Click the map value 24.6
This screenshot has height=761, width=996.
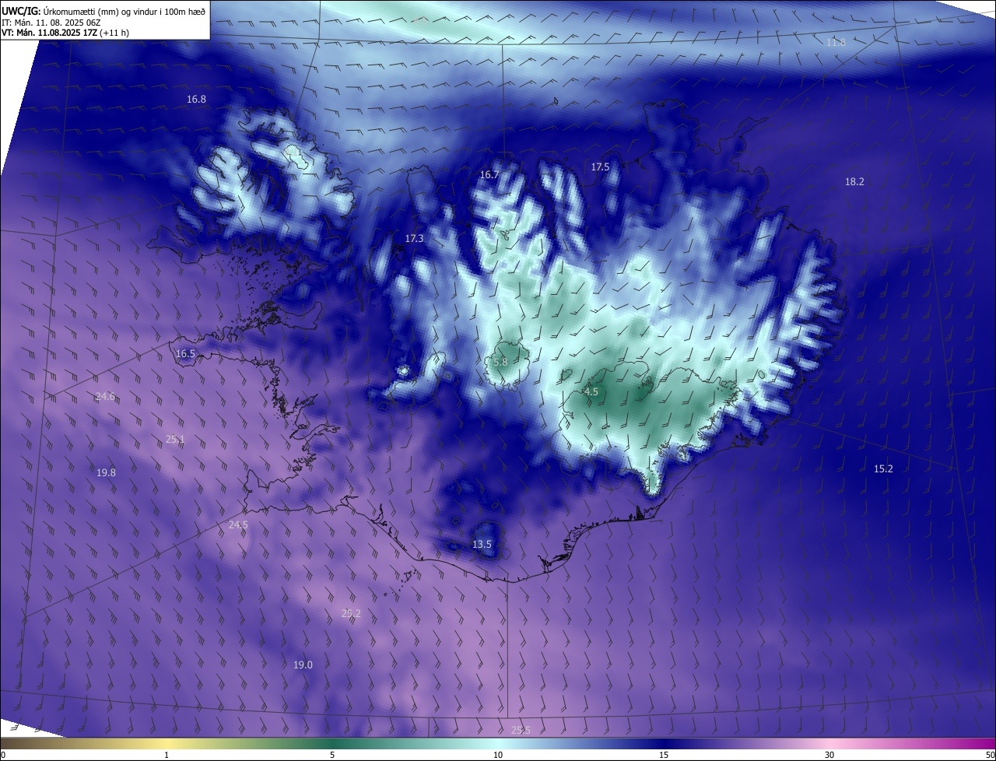[x=105, y=397]
